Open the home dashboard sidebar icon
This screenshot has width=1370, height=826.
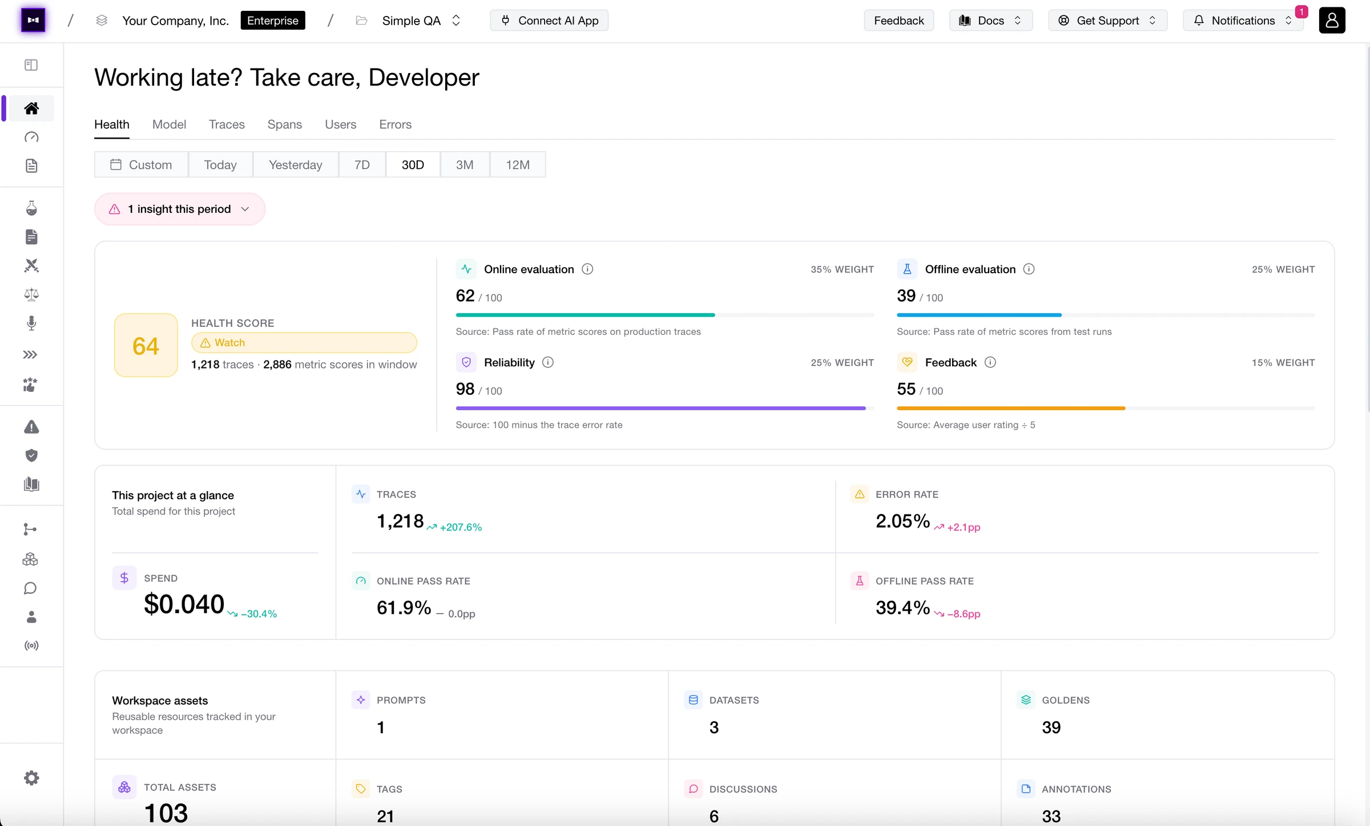tap(31, 108)
